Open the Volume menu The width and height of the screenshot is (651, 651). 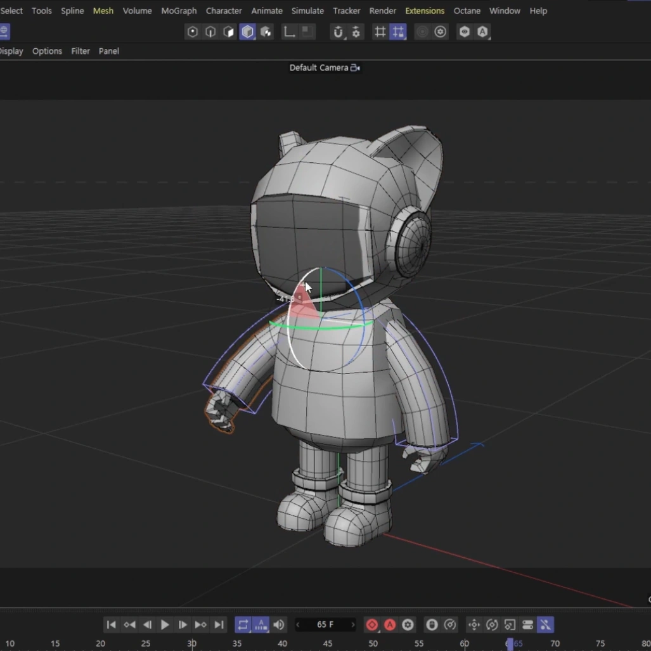click(x=137, y=11)
